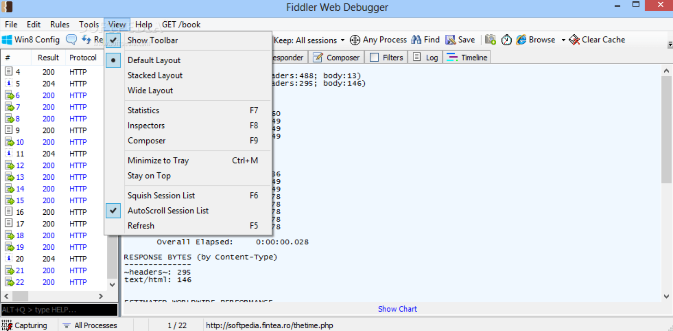Click the timer clock icon
673x331 pixels.
[506, 40]
